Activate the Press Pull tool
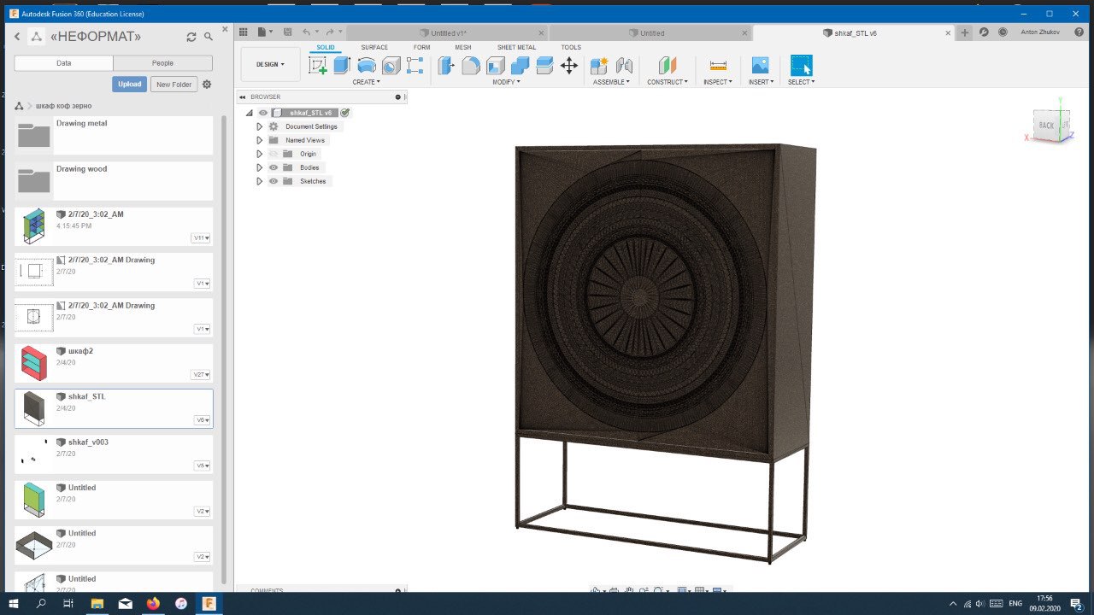Viewport: 1094px width, 615px height. point(446,66)
